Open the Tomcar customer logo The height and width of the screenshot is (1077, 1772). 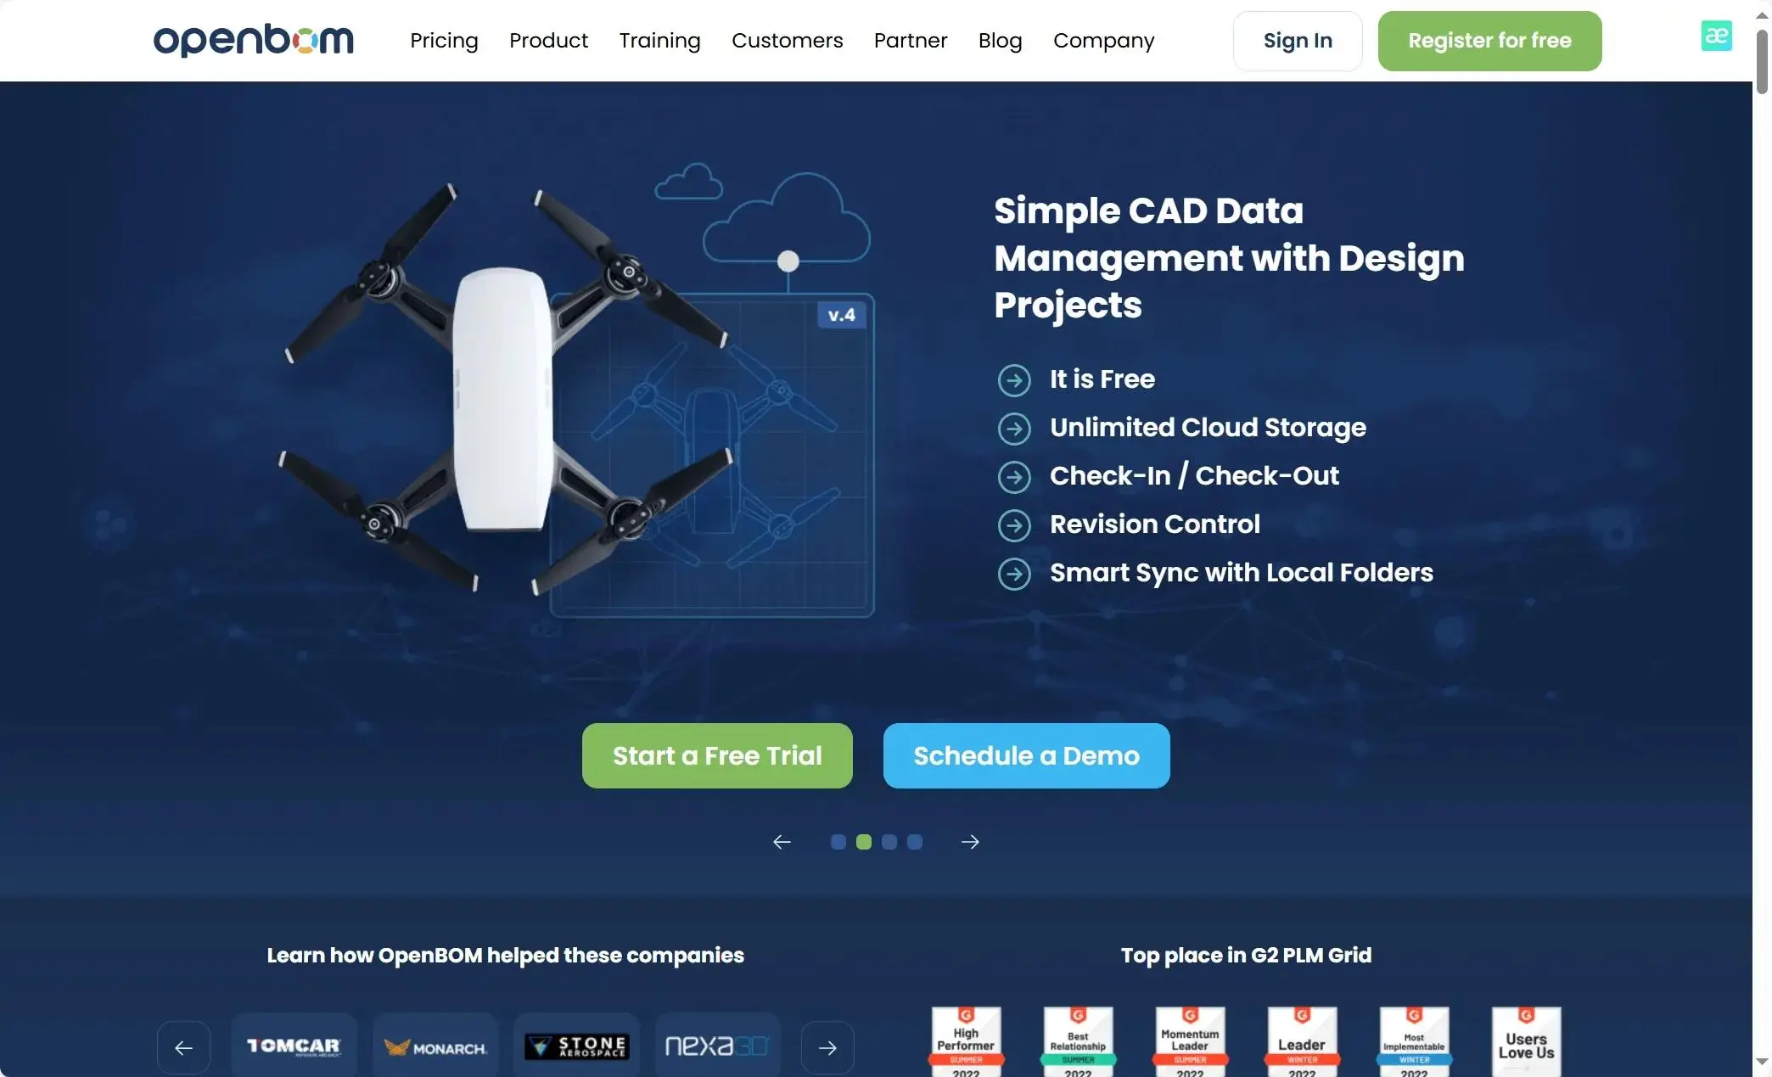tap(294, 1046)
